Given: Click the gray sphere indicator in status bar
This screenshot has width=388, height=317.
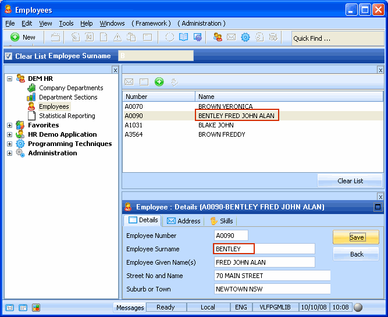Looking at the screenshot, I should (x=358, y=307).
